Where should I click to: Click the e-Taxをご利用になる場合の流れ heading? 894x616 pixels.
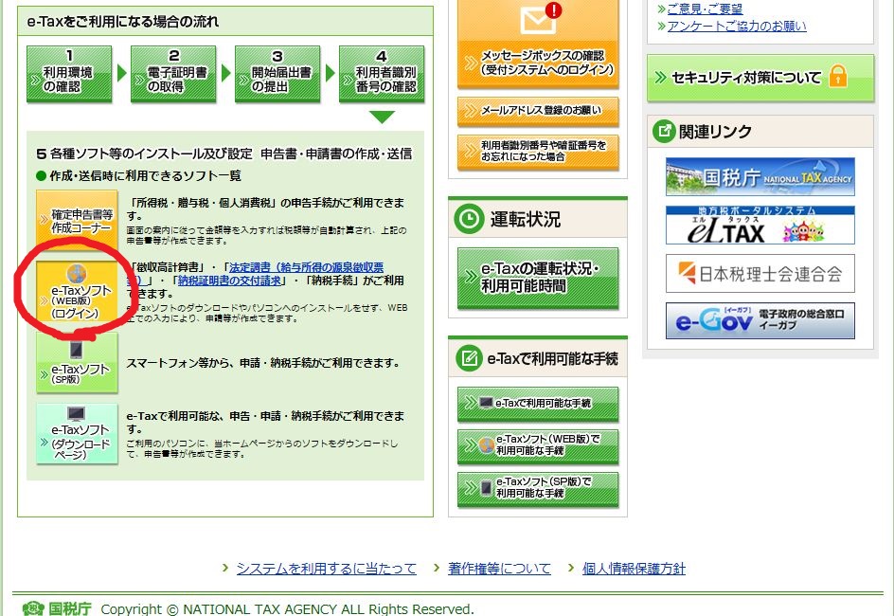[122, 22]
